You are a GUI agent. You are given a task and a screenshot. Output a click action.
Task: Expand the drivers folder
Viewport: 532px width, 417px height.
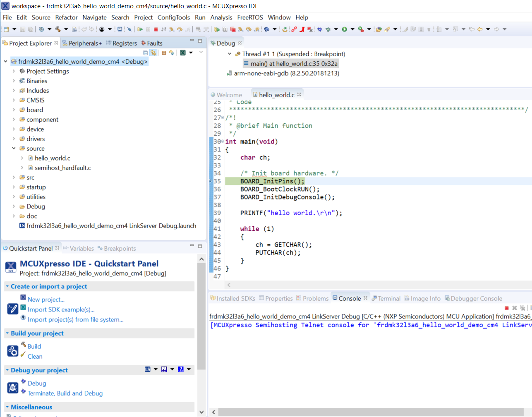(x=14, y=139)
